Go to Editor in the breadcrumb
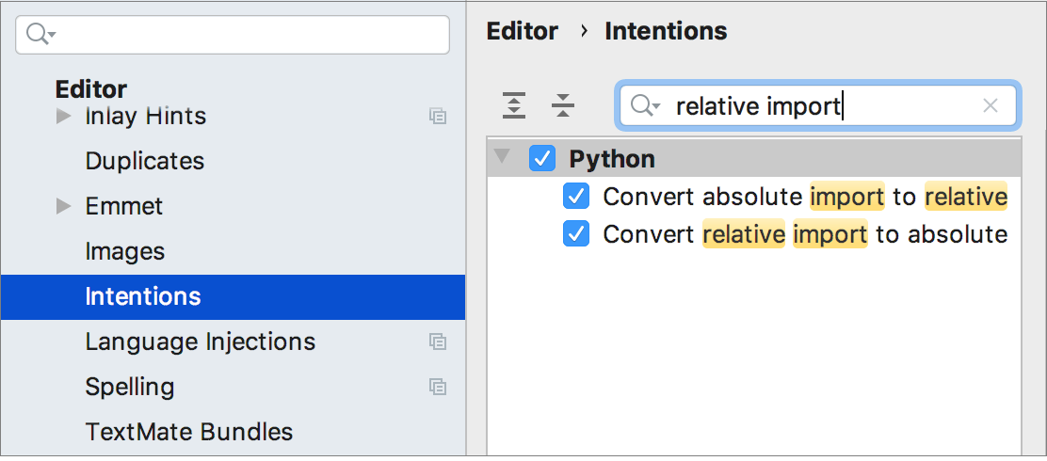Screen dimensions: 1047x461 click(x=522, y=31)
